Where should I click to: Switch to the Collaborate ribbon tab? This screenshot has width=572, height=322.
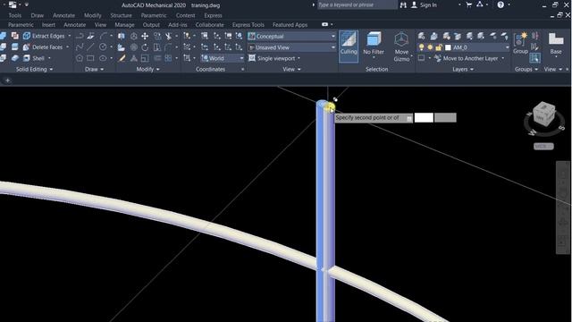point(209,25)
